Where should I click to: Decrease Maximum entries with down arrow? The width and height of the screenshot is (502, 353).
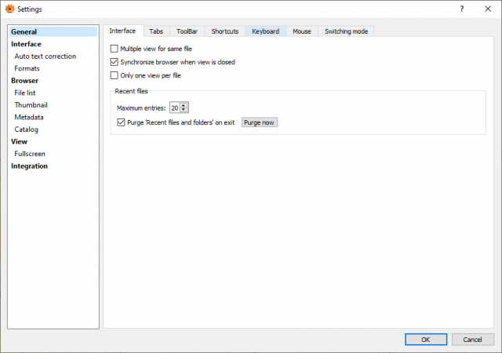point(184,110)
